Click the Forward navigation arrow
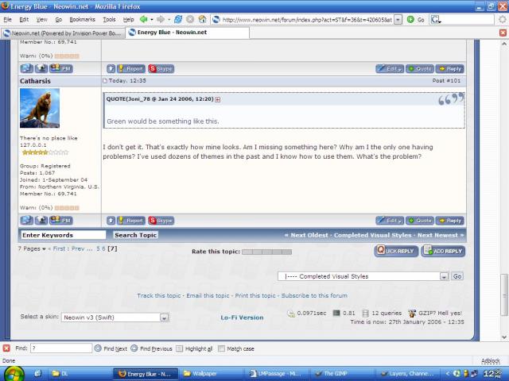Image resolution: width=509 pixels, height=381 pixels. [x=161, y=19]
